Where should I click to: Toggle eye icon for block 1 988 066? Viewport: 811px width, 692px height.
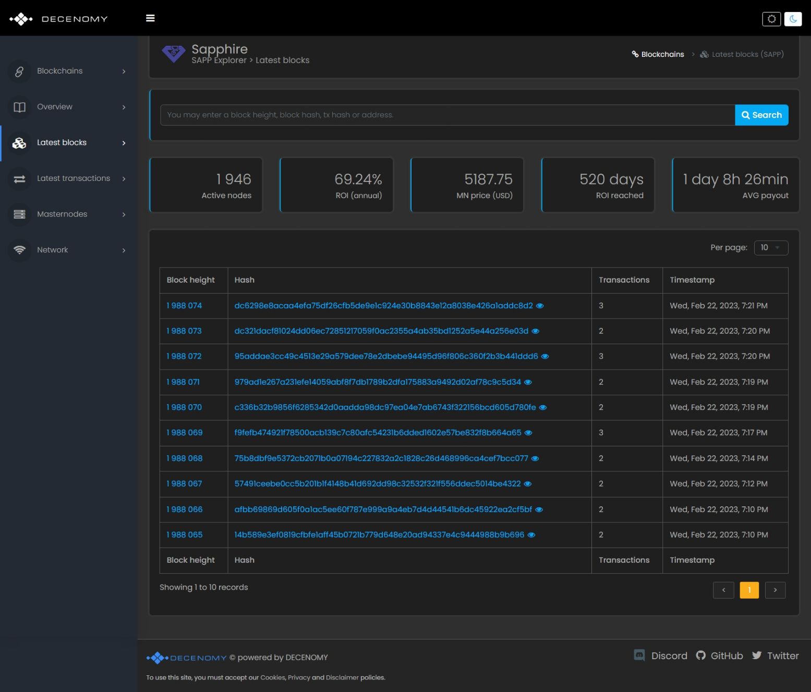click(539, 509)
